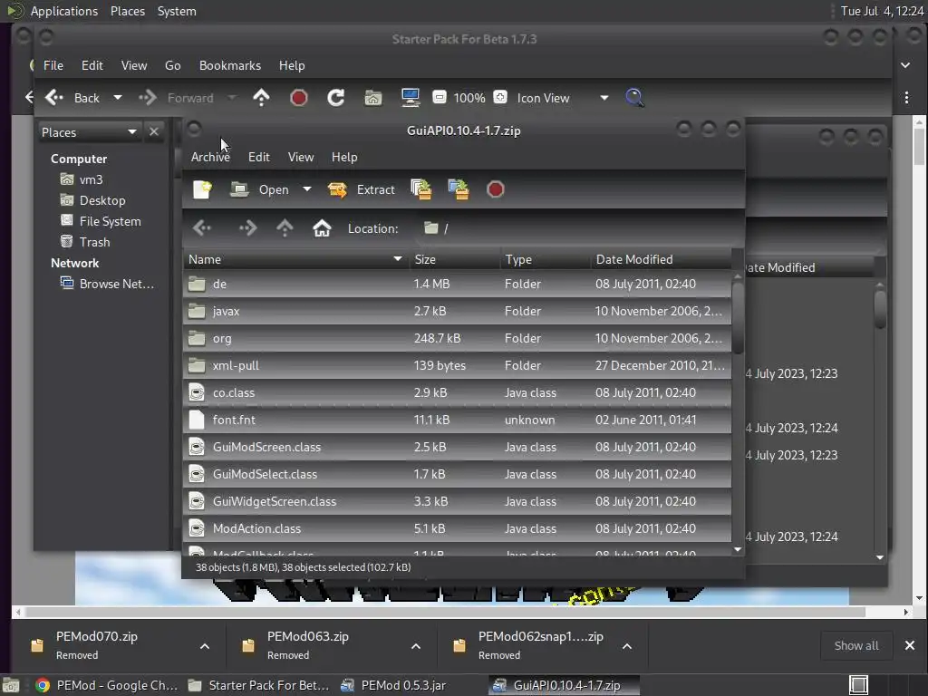
Task: Close the Places side pane
Action: pos(154,131)
